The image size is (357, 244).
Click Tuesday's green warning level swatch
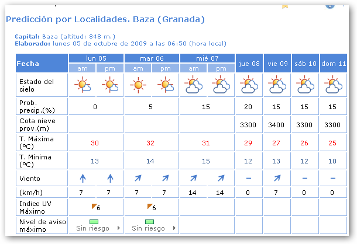150,222
